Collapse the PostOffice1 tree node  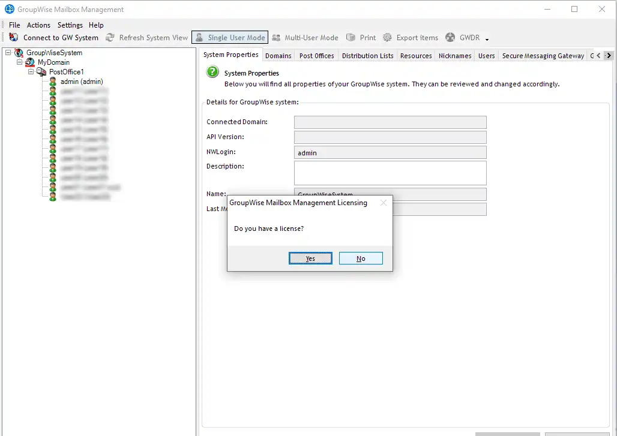(x=31, y=72)
